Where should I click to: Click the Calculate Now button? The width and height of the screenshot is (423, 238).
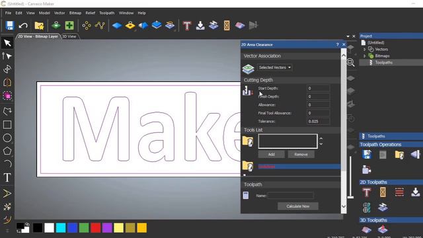(298, 206)
